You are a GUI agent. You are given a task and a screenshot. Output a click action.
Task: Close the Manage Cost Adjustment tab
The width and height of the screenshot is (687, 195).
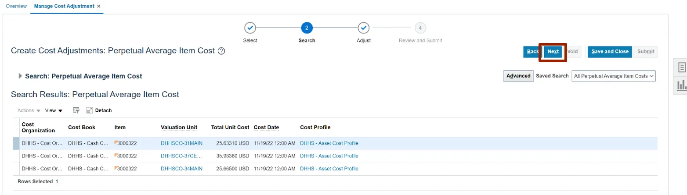99,6
